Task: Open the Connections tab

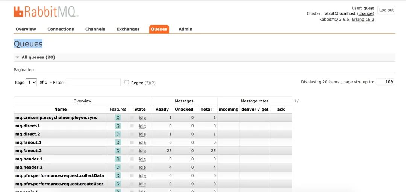Action: pos(61,29)
